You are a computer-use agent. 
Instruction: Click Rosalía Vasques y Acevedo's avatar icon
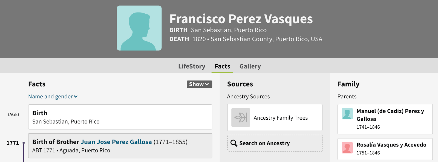coord(347,148)
